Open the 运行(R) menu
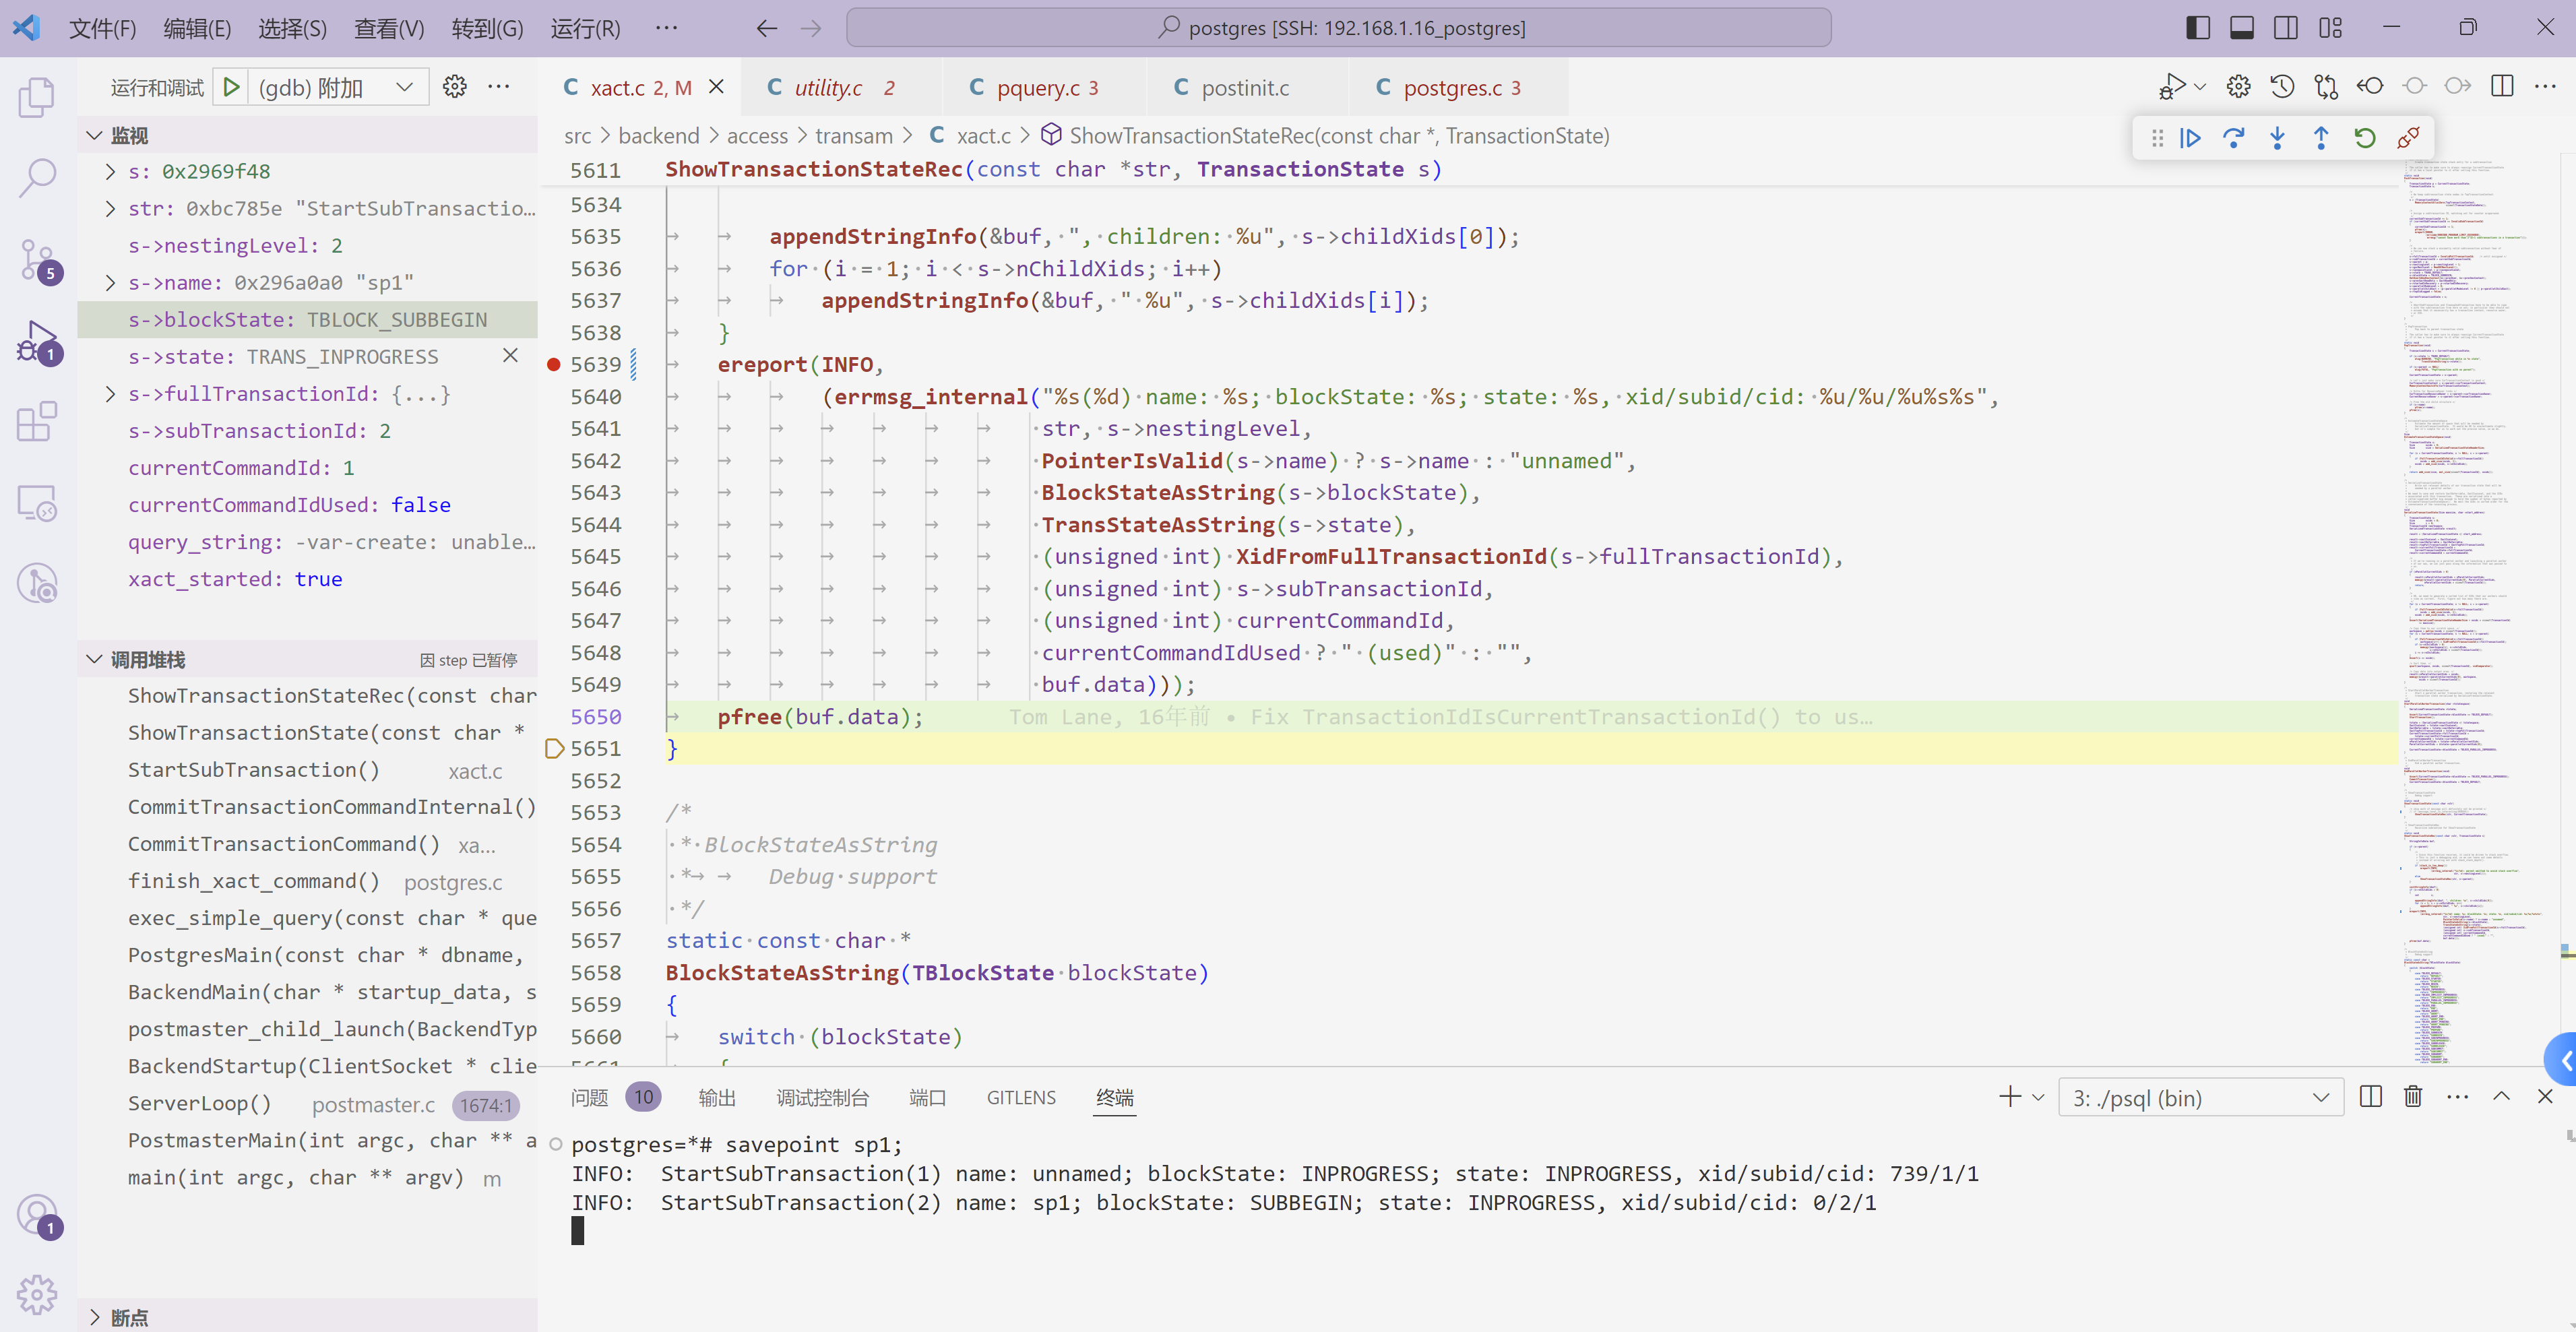Screen dimensions: 2576x1332 (585, 28)
